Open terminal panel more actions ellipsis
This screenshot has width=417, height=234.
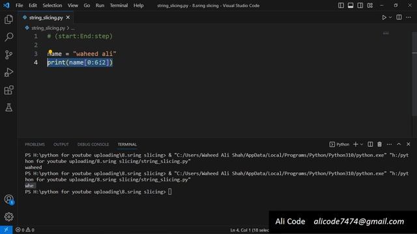(x=389, y=144)
